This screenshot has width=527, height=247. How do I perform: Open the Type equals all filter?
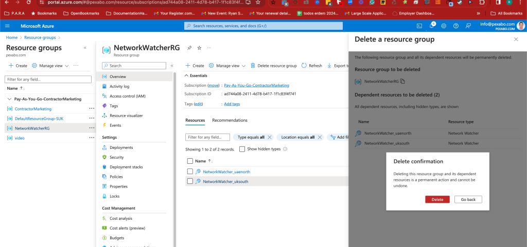(251, 137)
